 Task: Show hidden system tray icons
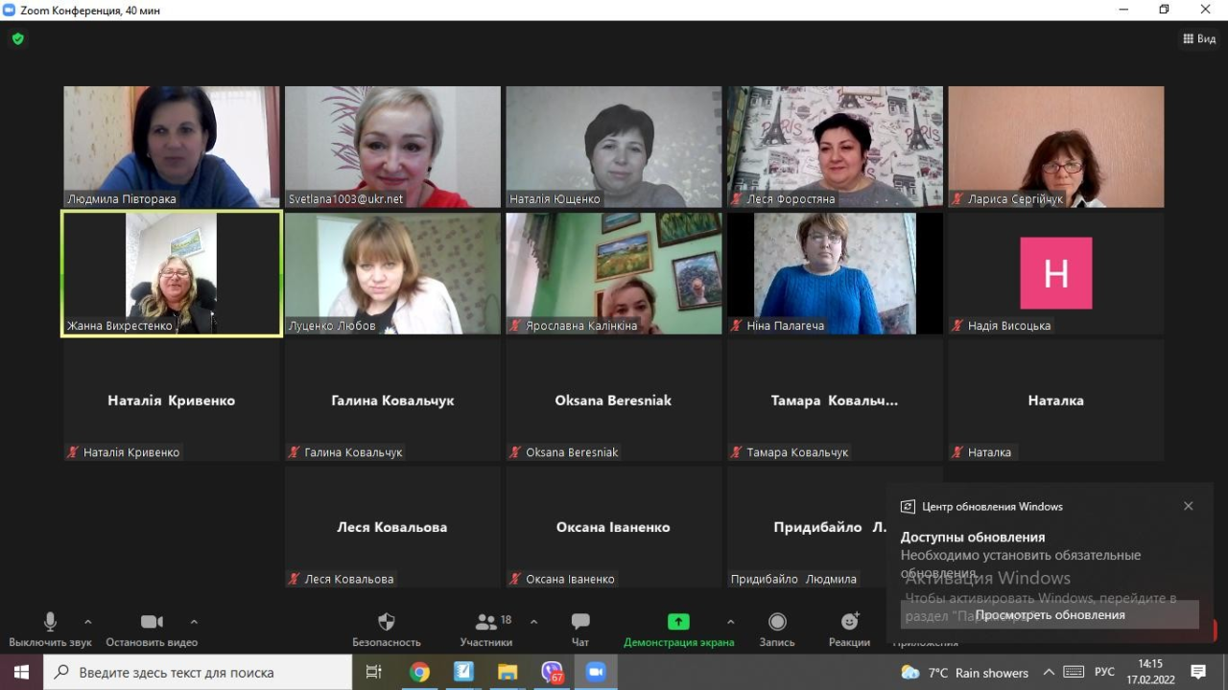[x=1049, y=672]
